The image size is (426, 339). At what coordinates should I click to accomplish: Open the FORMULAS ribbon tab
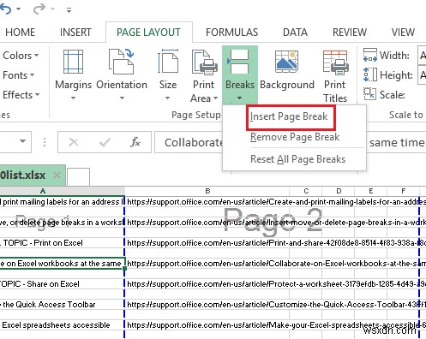(231, 33)
